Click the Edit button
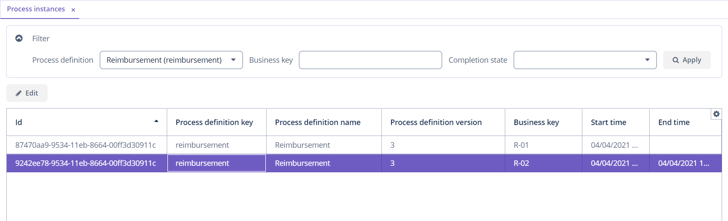 click(27, 93)
